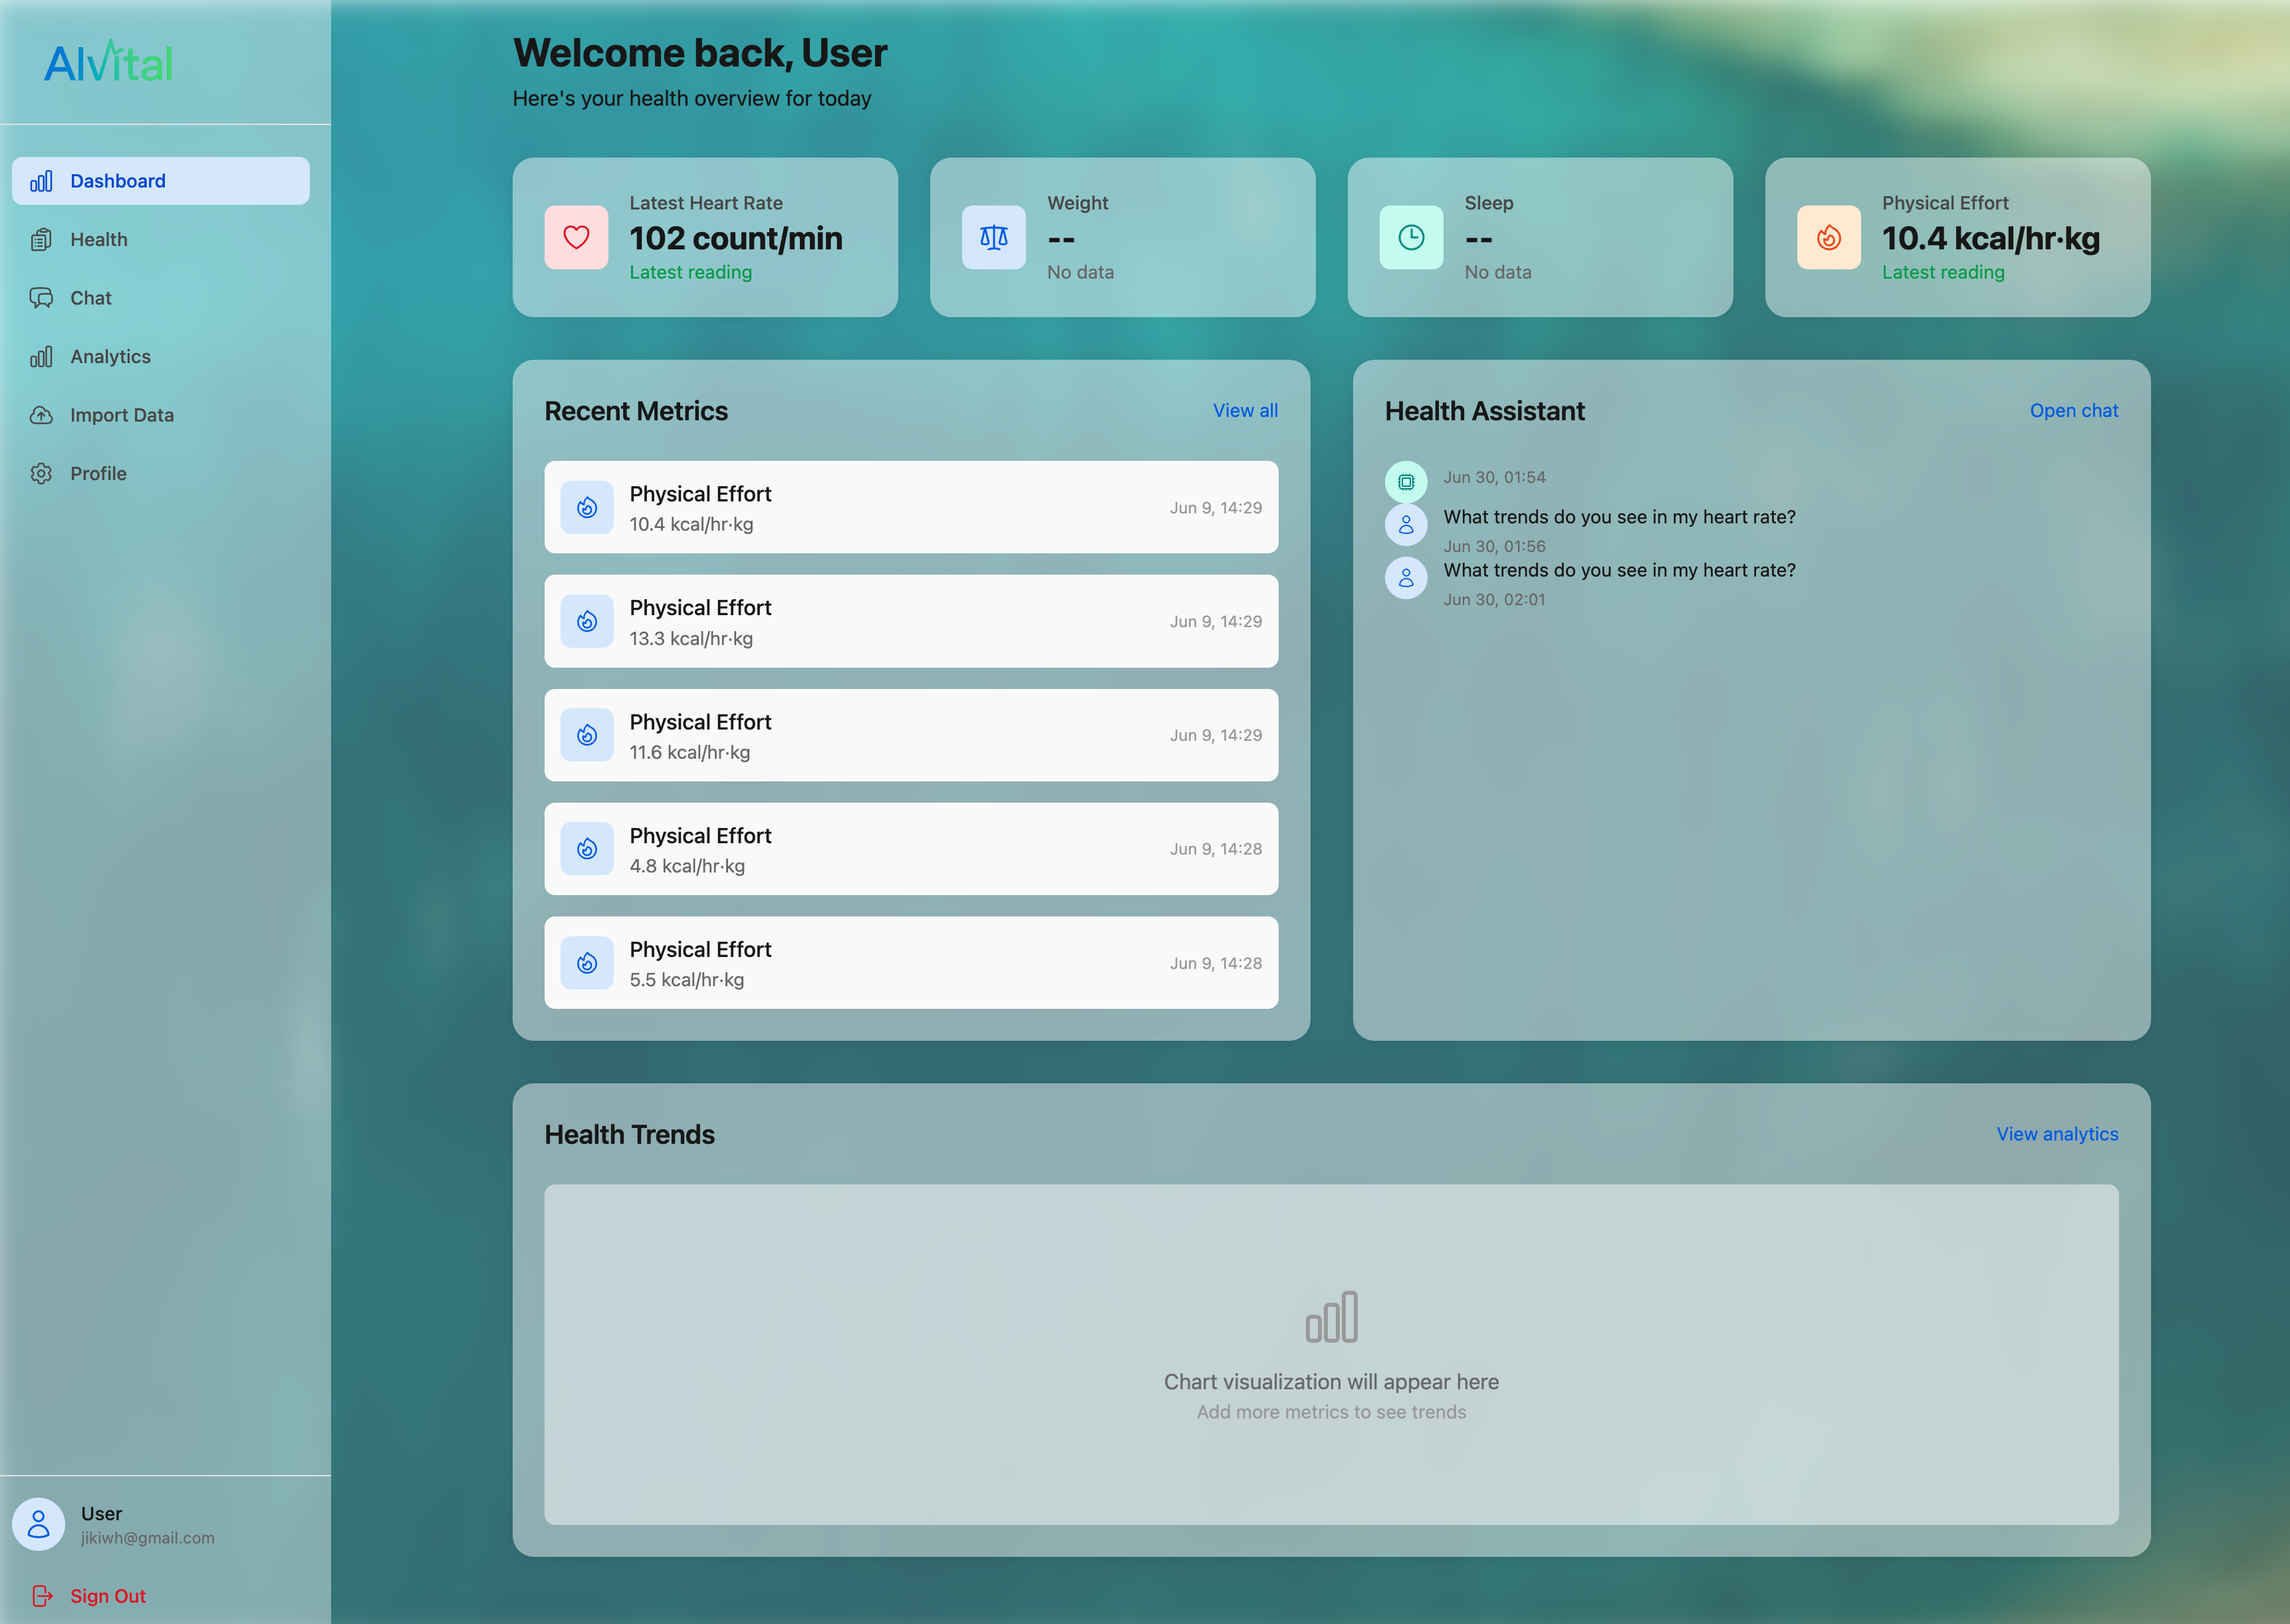
Task: Click the flame icon on Physical Effort card
Action: pos(1827,237)
